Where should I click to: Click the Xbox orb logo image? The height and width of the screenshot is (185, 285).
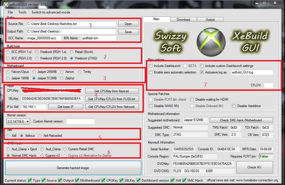point(211,42)
